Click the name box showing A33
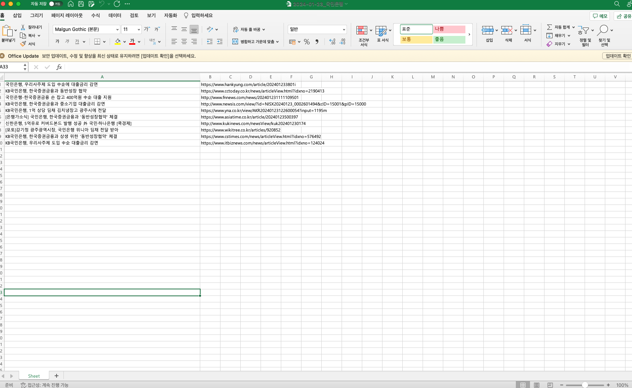Viewport: 632px width, 388px height. 11,67
